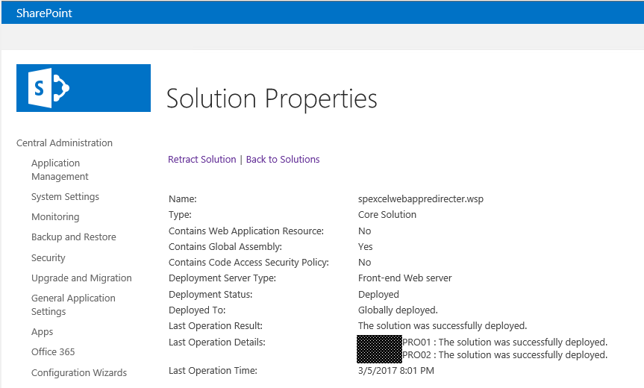This screenshot has width=644, height=388.
Task: Go to Upgrade and Migration
Action: pos(81,278)
